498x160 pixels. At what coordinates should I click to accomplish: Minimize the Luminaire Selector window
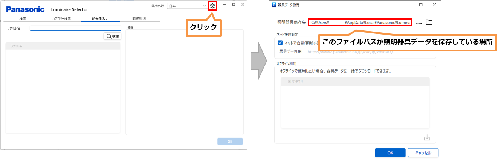[225, 5]
